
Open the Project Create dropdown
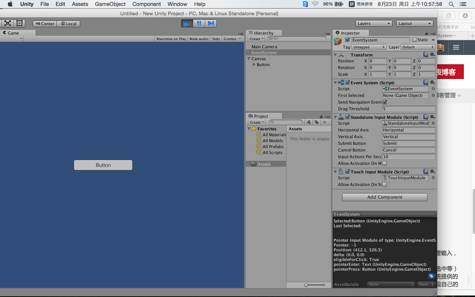coord(256,122)
